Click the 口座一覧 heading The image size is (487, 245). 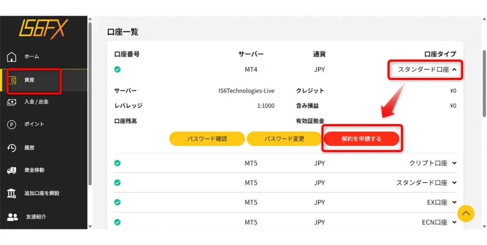pos(123,32)
